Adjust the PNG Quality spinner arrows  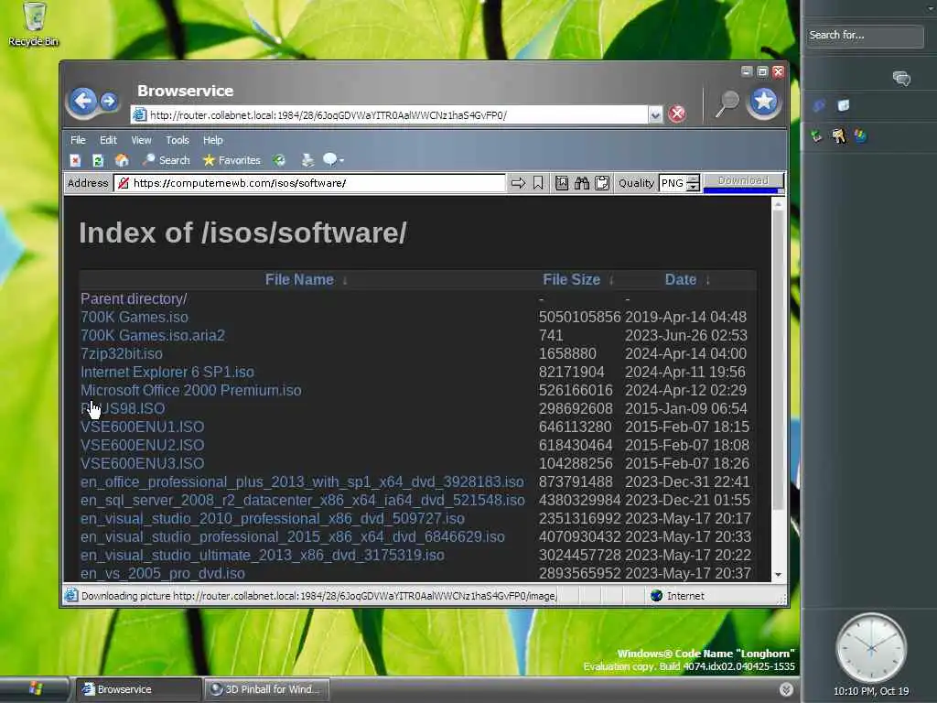(x=694, y=183)
